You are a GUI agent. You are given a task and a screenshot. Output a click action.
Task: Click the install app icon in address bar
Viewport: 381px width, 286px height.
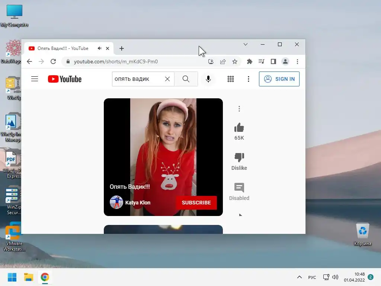(211, 61)
